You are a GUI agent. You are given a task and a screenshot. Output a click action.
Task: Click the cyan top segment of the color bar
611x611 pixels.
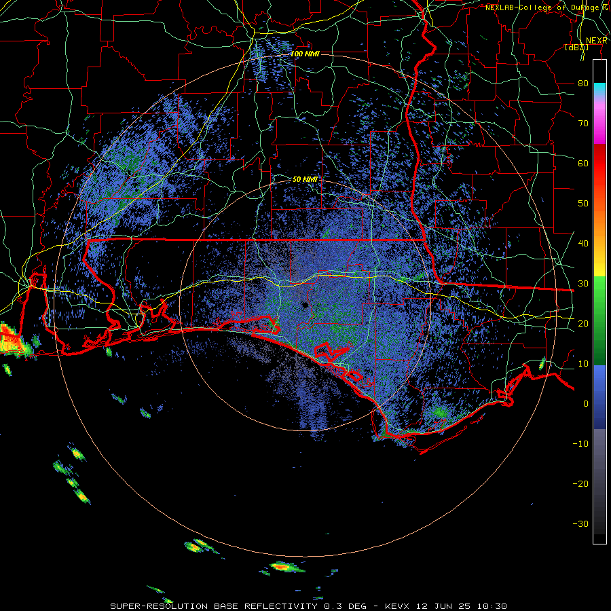(x=599, y=89)
